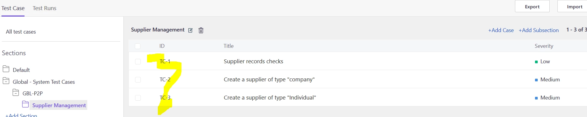Image resolution: width=587 pixels, height=117 pixels.
Task: Collapse the GBL-P2P subsection folder
Action: [x=16, y=93]
